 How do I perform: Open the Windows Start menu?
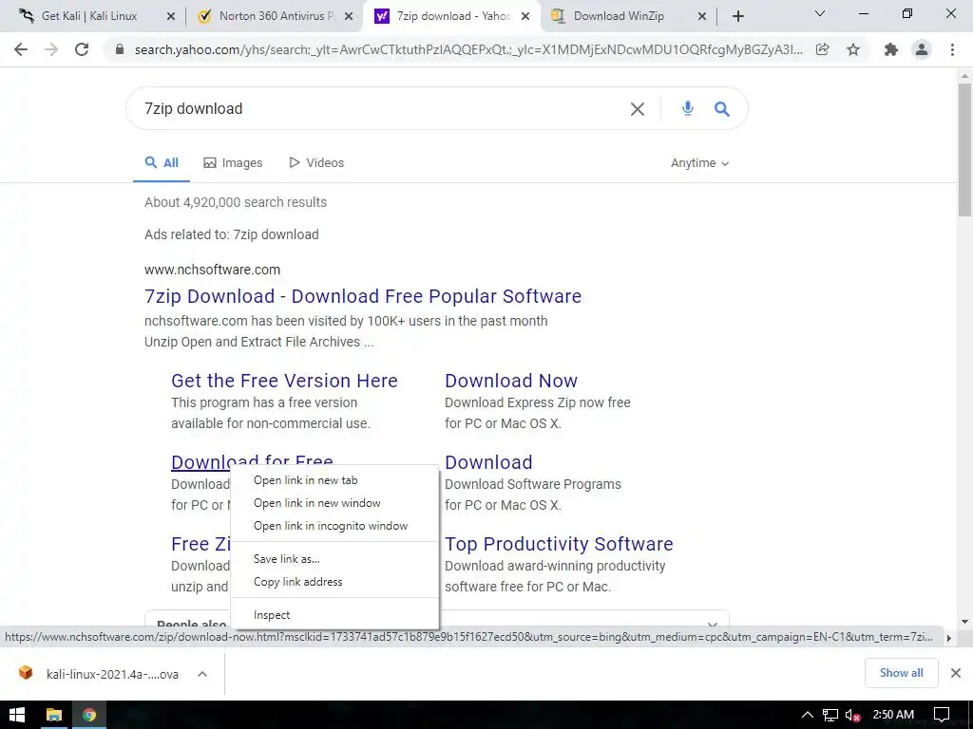click(x=17, y=715)
